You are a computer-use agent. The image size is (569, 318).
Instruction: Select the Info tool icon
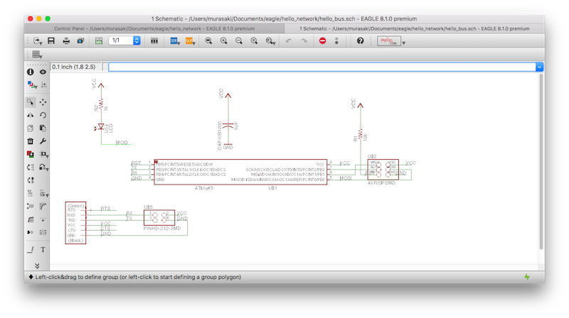31,72
